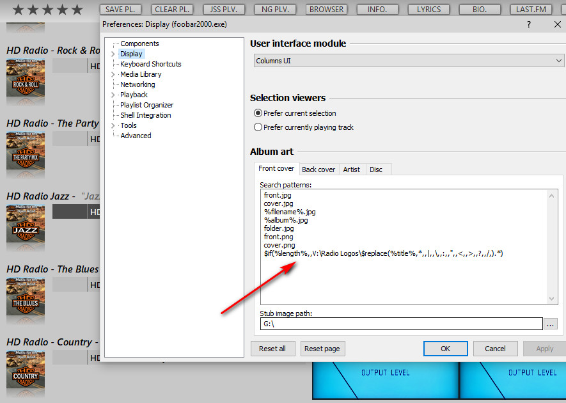Click inside the Stub image path field

(x=400, y=324)
